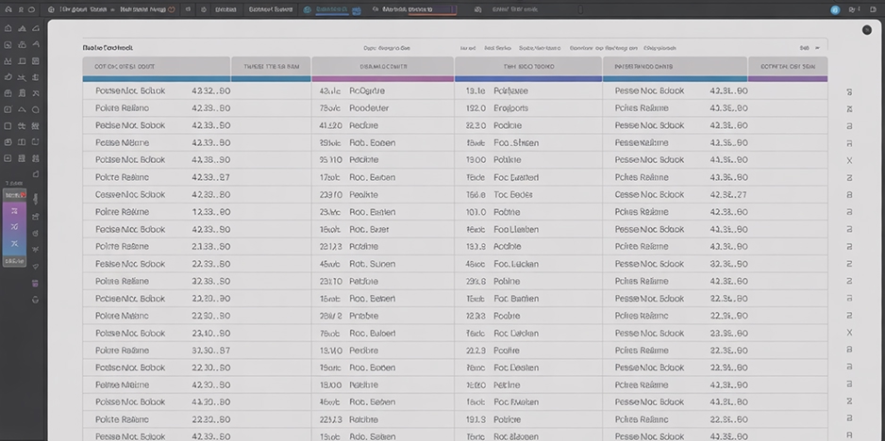Select the '42.38..27' value in the right column
The width and height of the screenshot is (885, 441).
click(728, 194)
